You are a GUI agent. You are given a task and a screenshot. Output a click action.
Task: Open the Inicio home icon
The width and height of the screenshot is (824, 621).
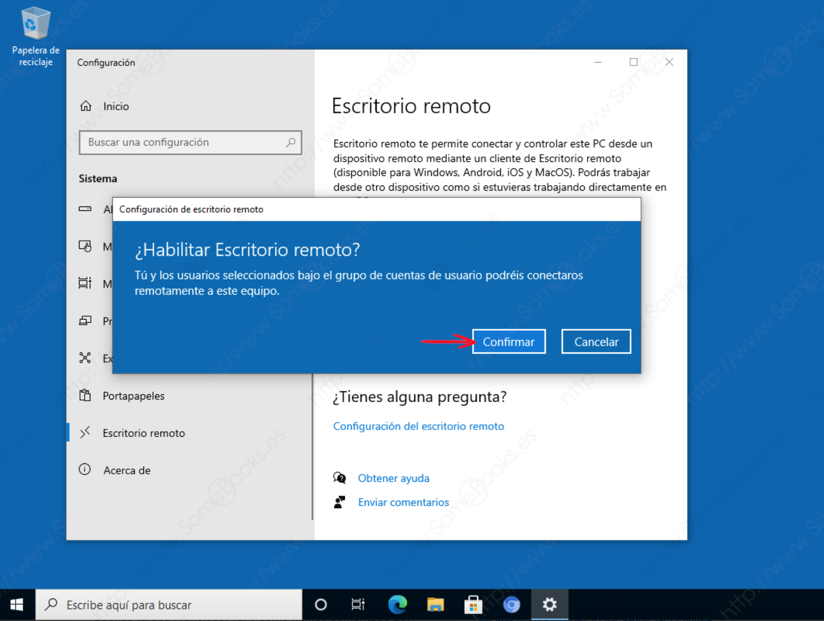tap(86, 106)
